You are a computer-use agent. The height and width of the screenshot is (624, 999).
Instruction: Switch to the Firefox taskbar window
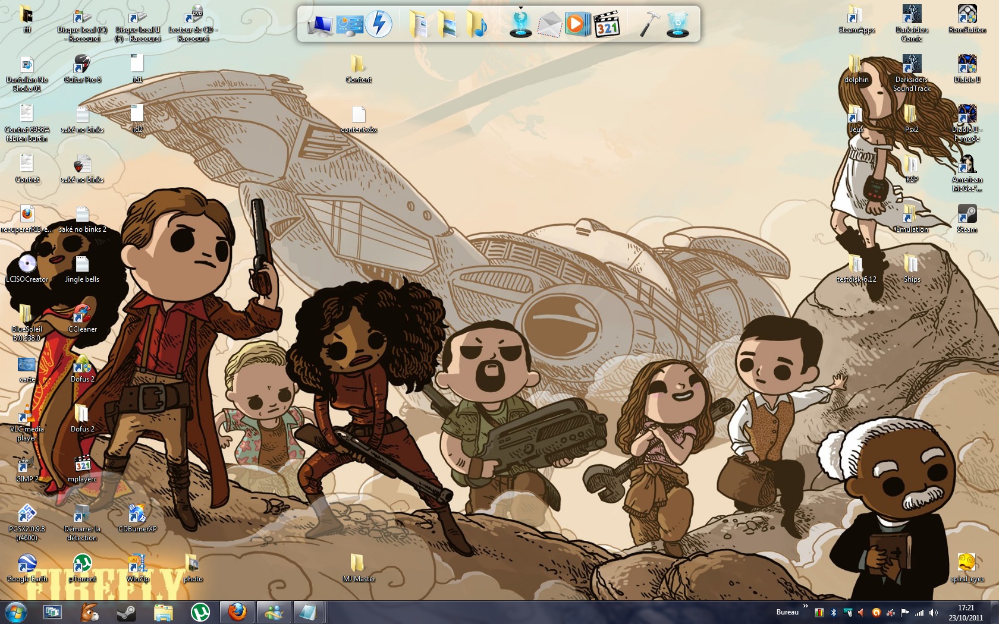pos(237,612)
